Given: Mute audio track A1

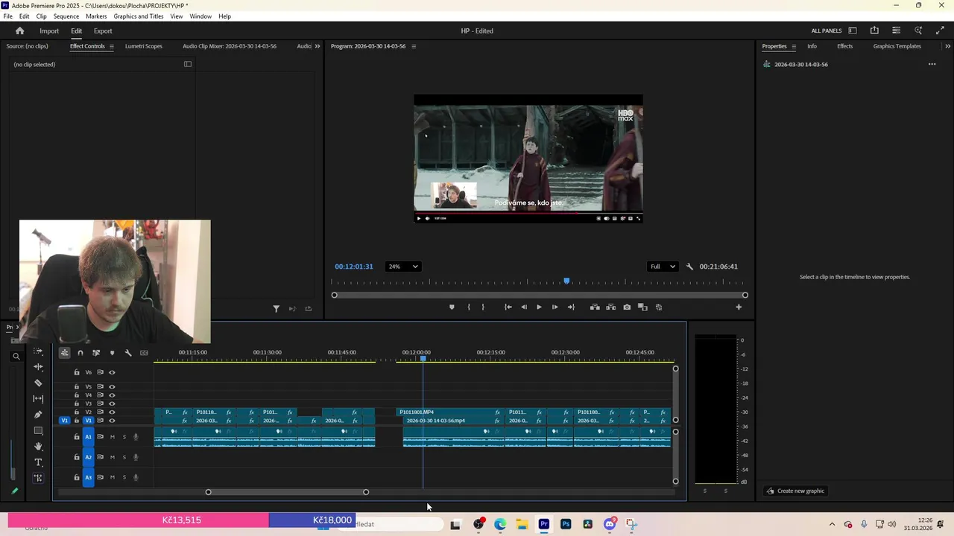Looking at the screenshot, I should [113, 437].
